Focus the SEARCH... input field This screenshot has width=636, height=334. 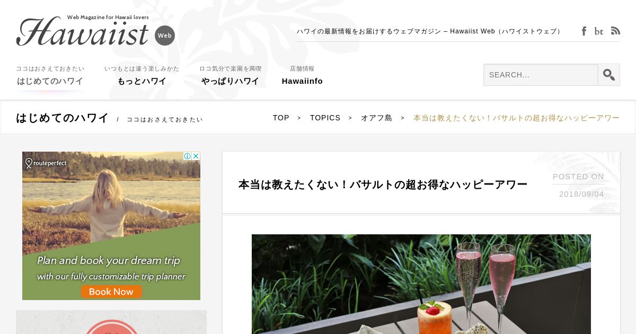pyautogui.click(x=541, y=75)
